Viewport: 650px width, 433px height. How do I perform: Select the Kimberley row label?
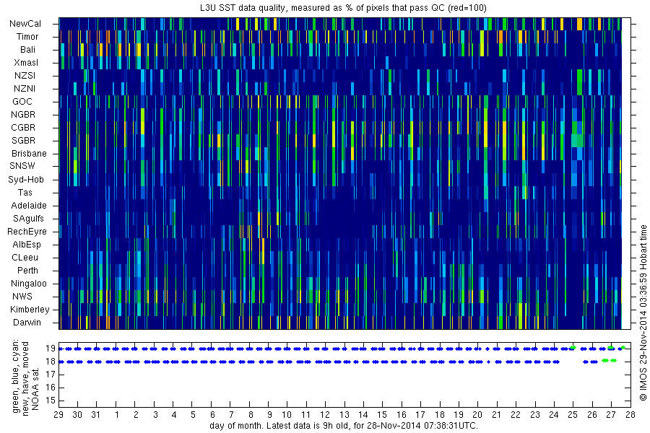click(x=30, y=310)
